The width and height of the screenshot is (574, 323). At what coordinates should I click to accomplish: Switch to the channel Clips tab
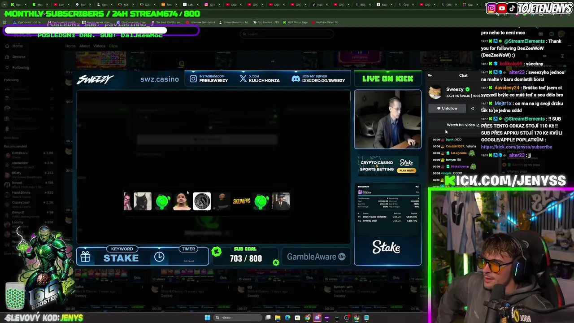coord(113,46)
